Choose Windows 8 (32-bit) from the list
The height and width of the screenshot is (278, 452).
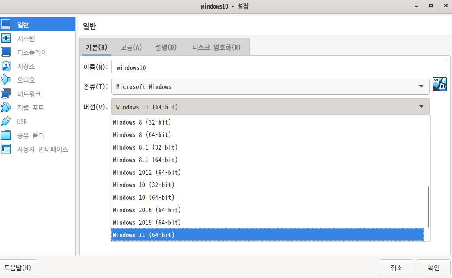coord(268,122)
